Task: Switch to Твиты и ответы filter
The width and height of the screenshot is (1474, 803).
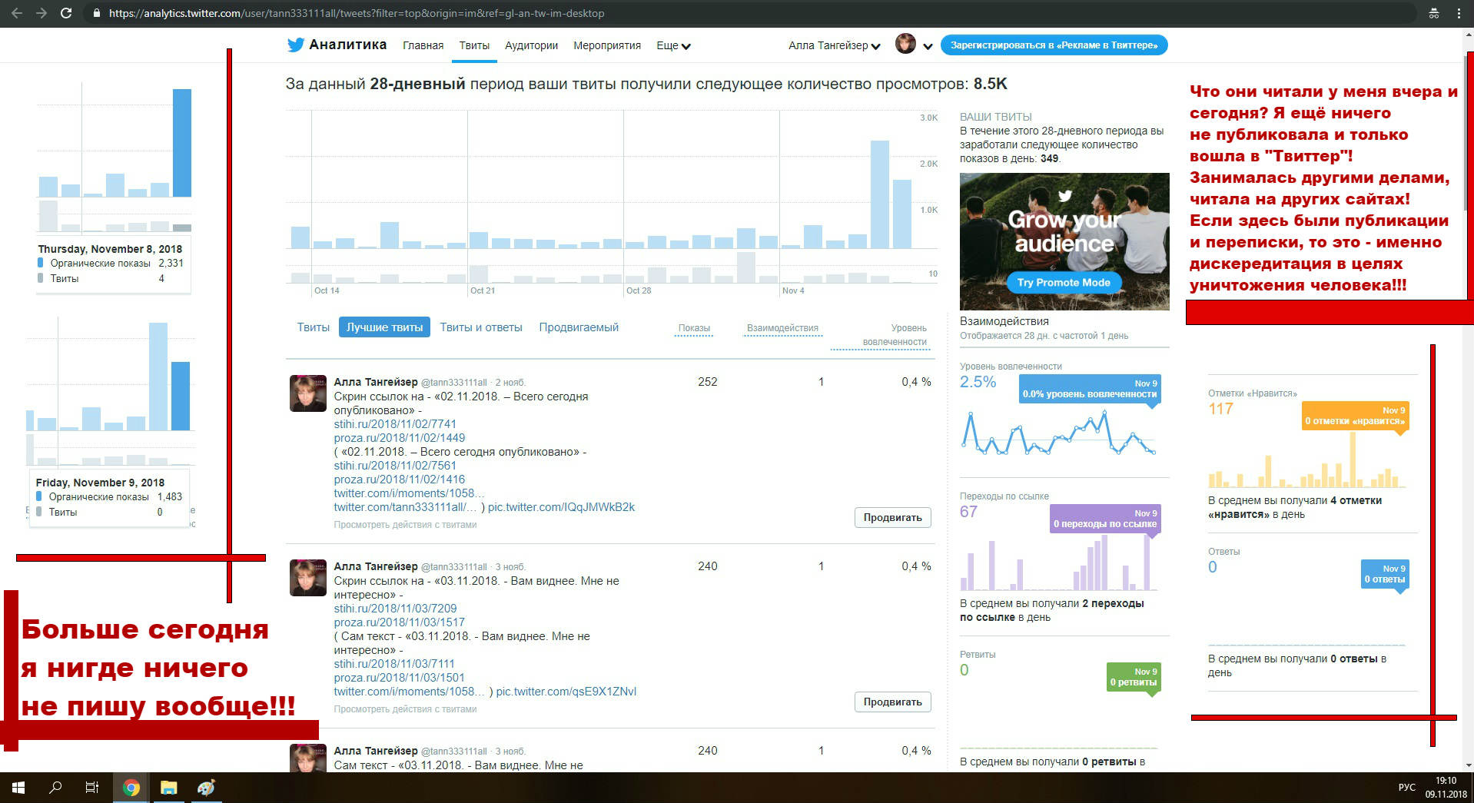Action: point(481,327)
